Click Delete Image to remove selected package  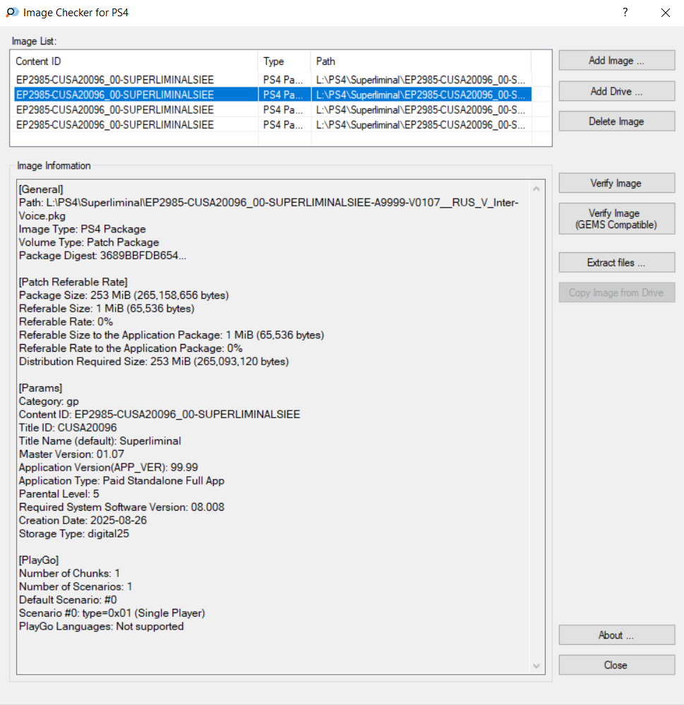pyautogui.click(x=616, y=122)
